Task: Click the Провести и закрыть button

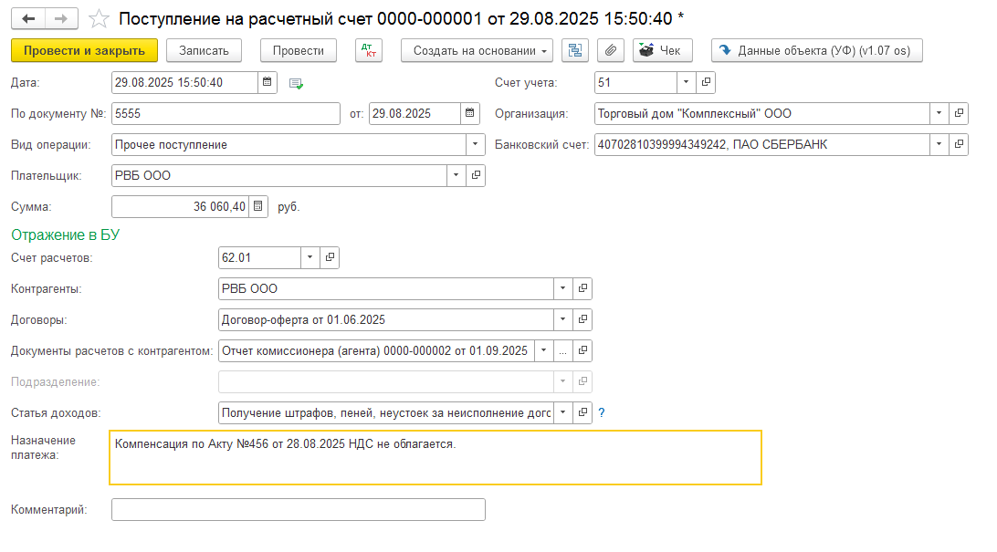Action: 84,50
